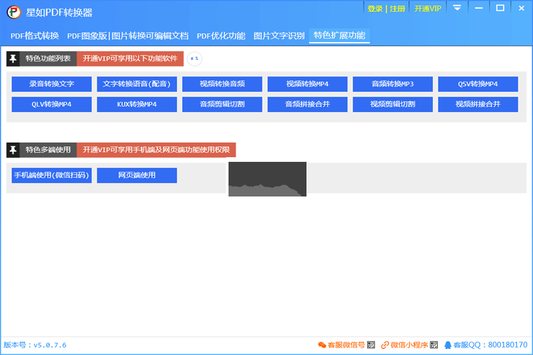Click the 特色多端使用 header label
The width and height of the screenshot is (533, 355).
[x=48, y=150]
